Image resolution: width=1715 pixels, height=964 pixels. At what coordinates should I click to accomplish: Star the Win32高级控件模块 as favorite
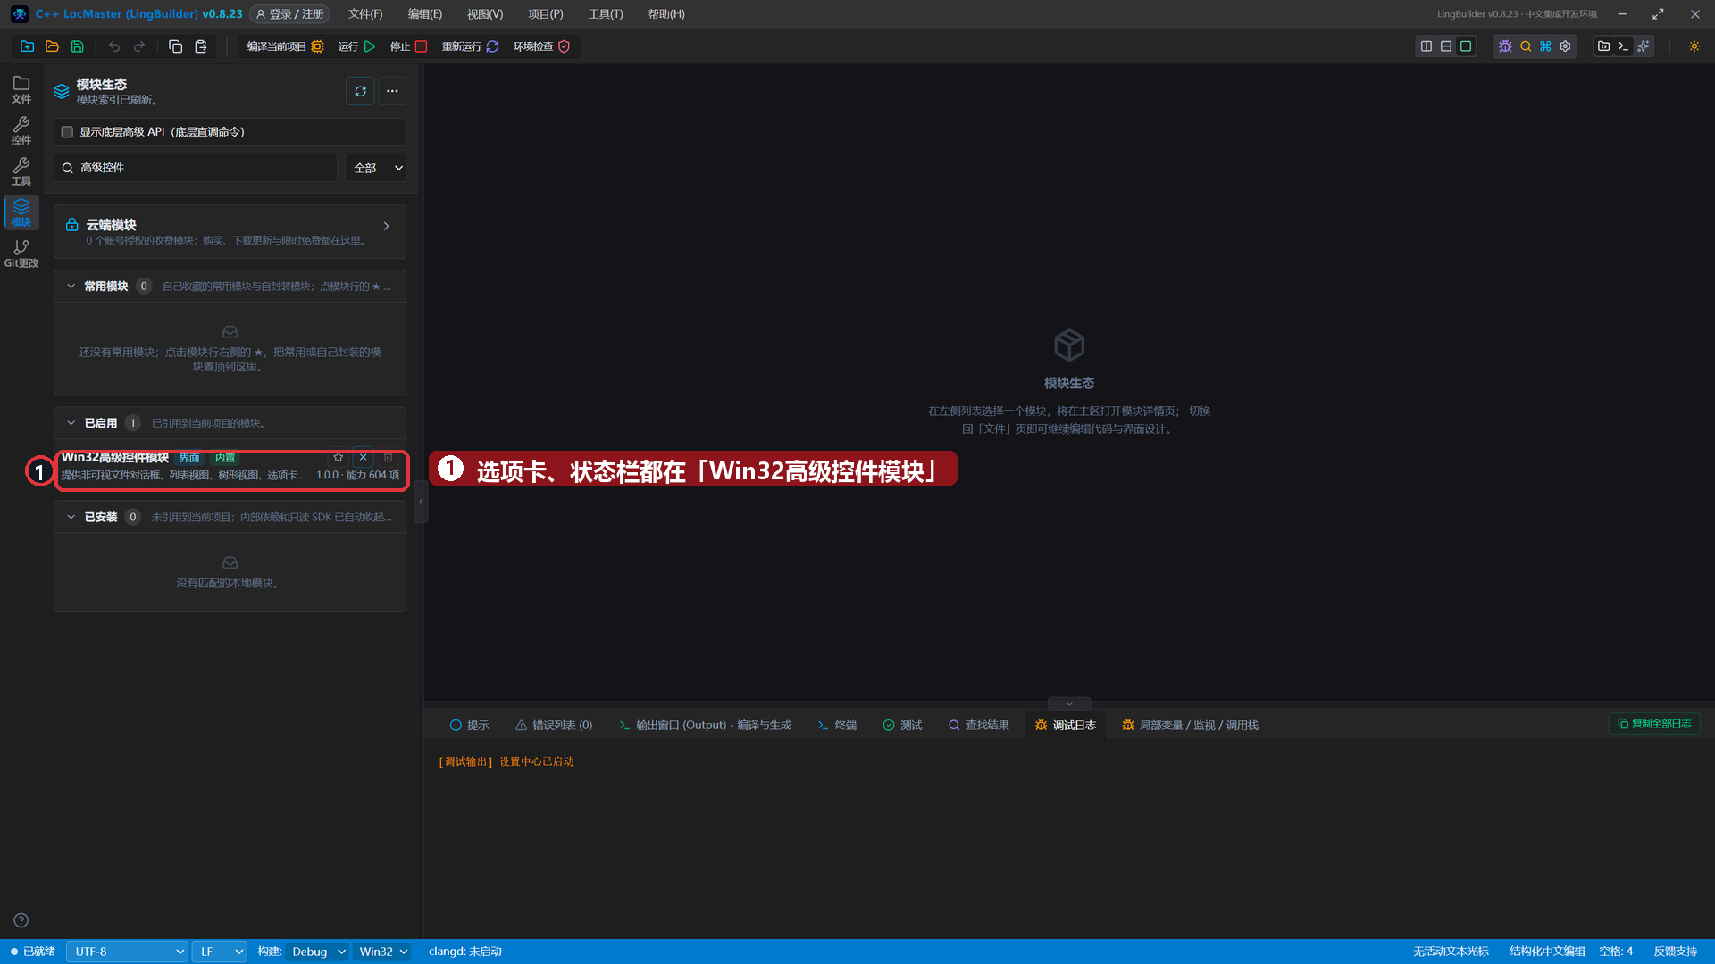point(338,457)
